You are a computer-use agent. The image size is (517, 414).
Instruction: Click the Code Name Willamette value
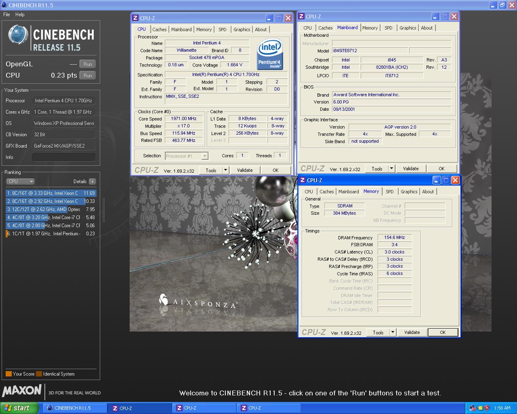point(187,51)
